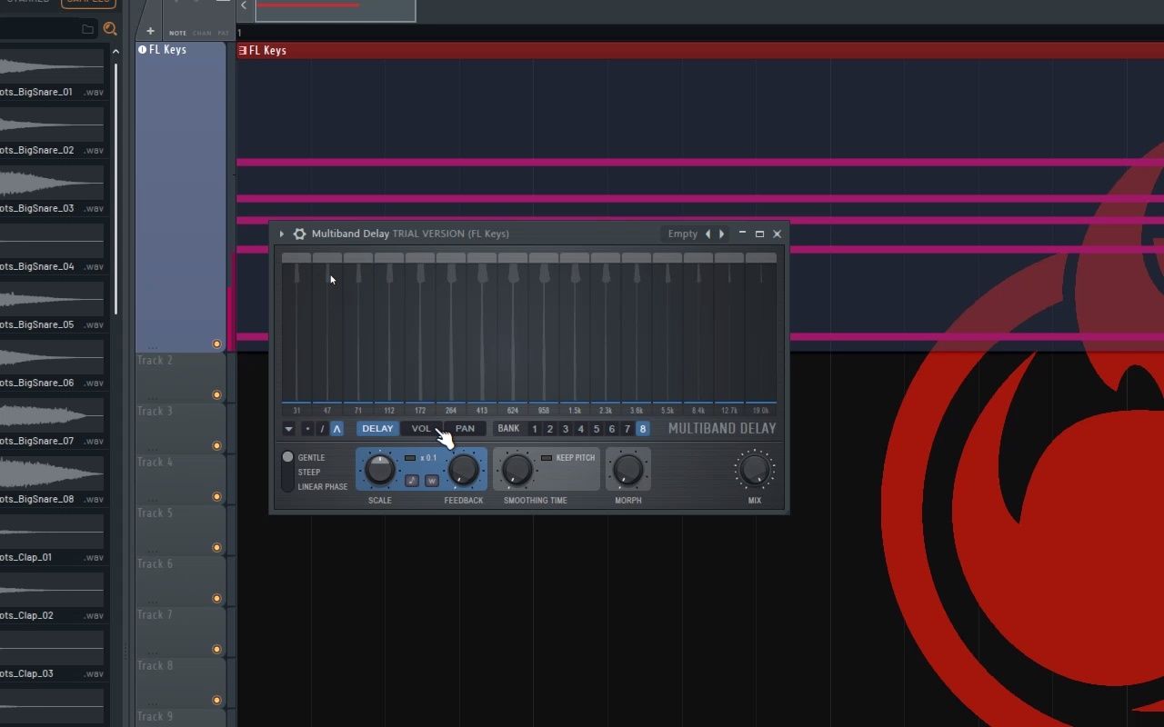The width and height of the screenshot is (1164, 727).
Task: Select bank 2
Action: (550, 429)
